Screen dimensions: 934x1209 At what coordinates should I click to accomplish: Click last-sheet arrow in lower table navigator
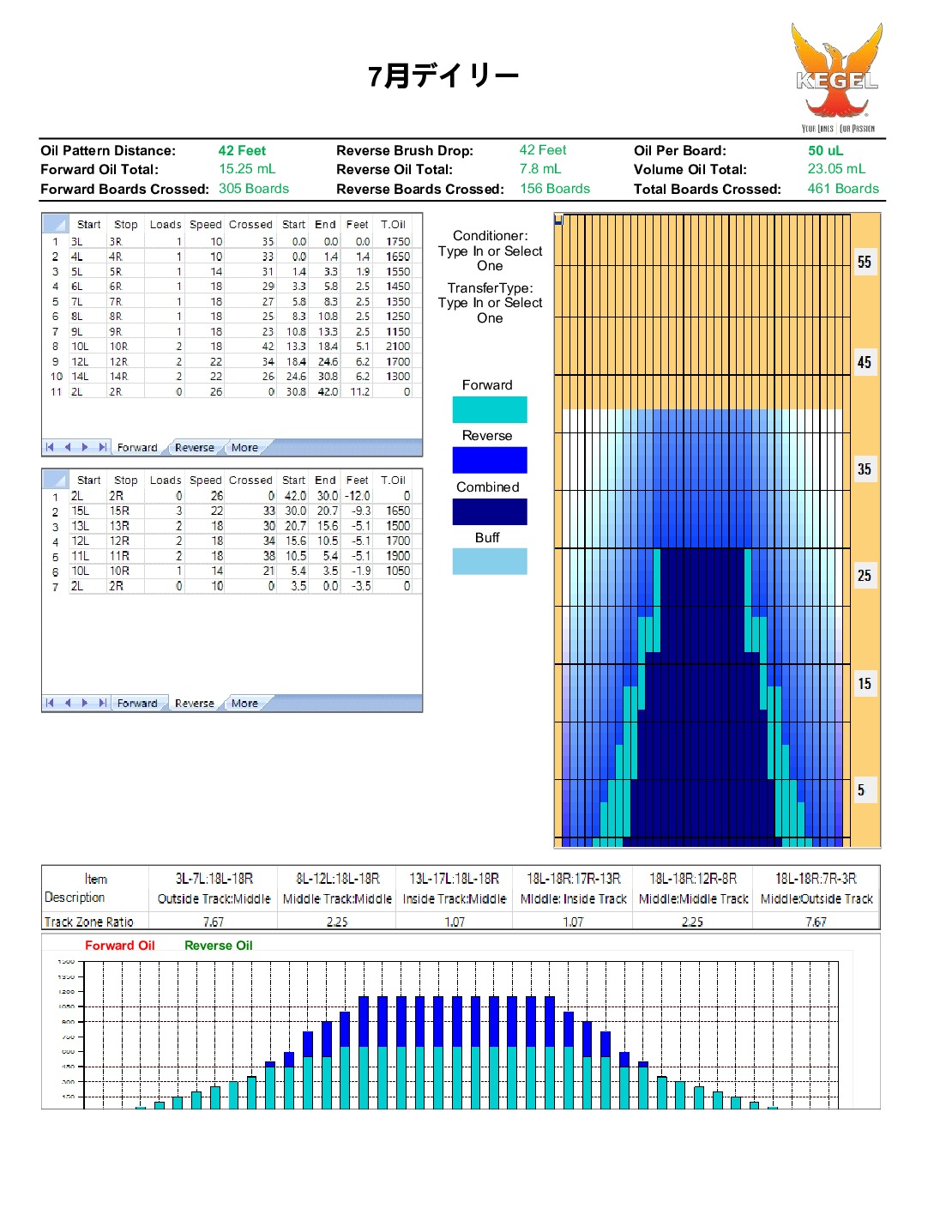(x=103, y=703)
